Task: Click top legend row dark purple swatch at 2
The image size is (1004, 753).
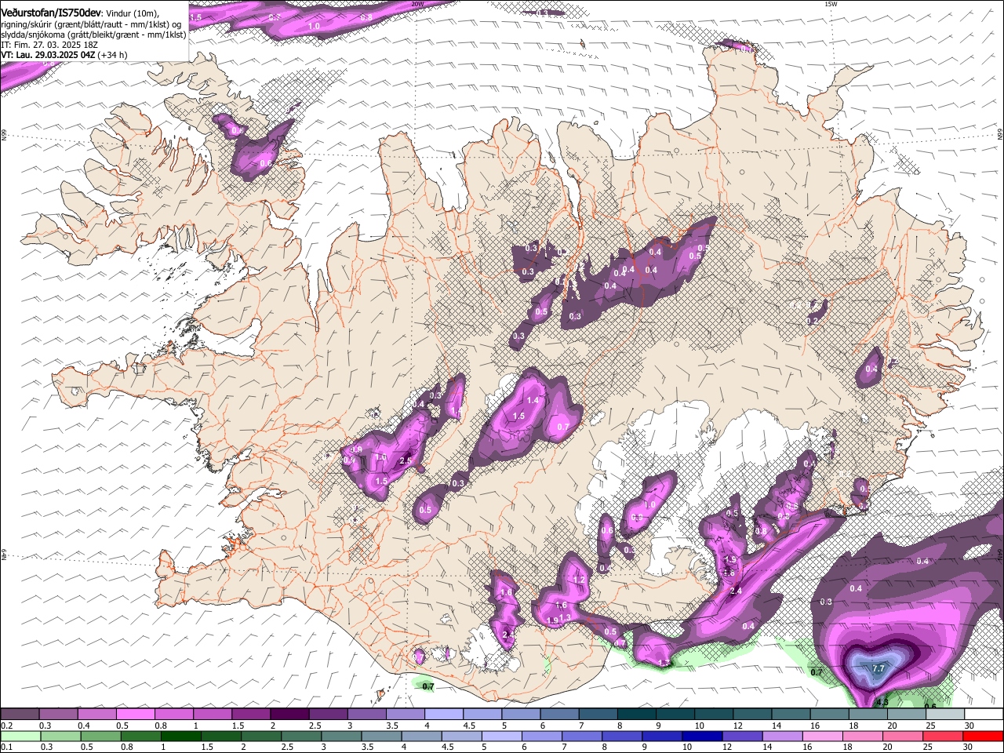Action: [x=289, y=715]
